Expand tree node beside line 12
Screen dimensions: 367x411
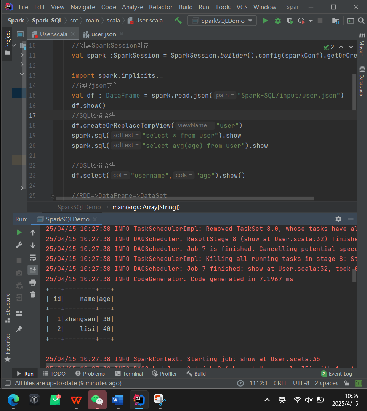coord(22,64)
